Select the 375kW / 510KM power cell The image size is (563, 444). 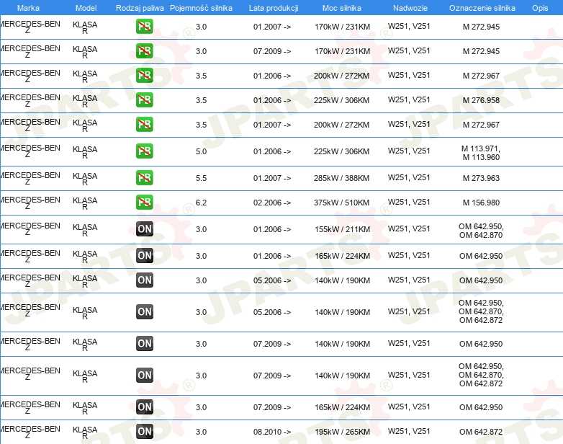click(x=341, y=203)
